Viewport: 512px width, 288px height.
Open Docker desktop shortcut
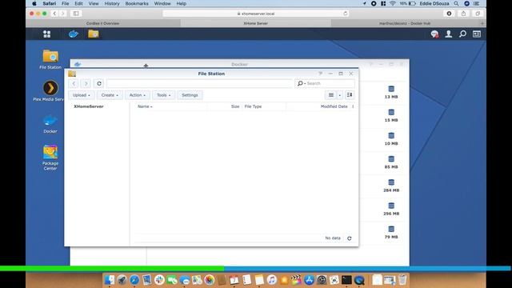click(50, 124)
